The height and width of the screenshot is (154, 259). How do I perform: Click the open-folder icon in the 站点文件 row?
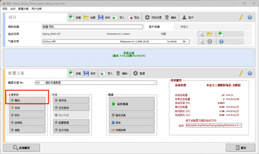(209, 34)
